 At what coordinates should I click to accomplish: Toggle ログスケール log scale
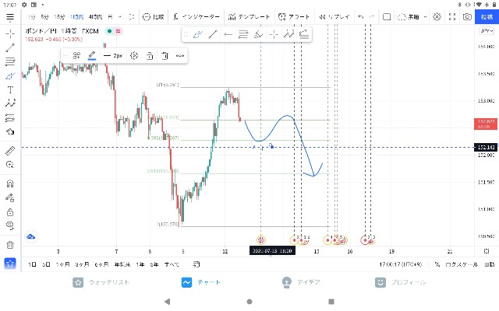click(462, 264)
